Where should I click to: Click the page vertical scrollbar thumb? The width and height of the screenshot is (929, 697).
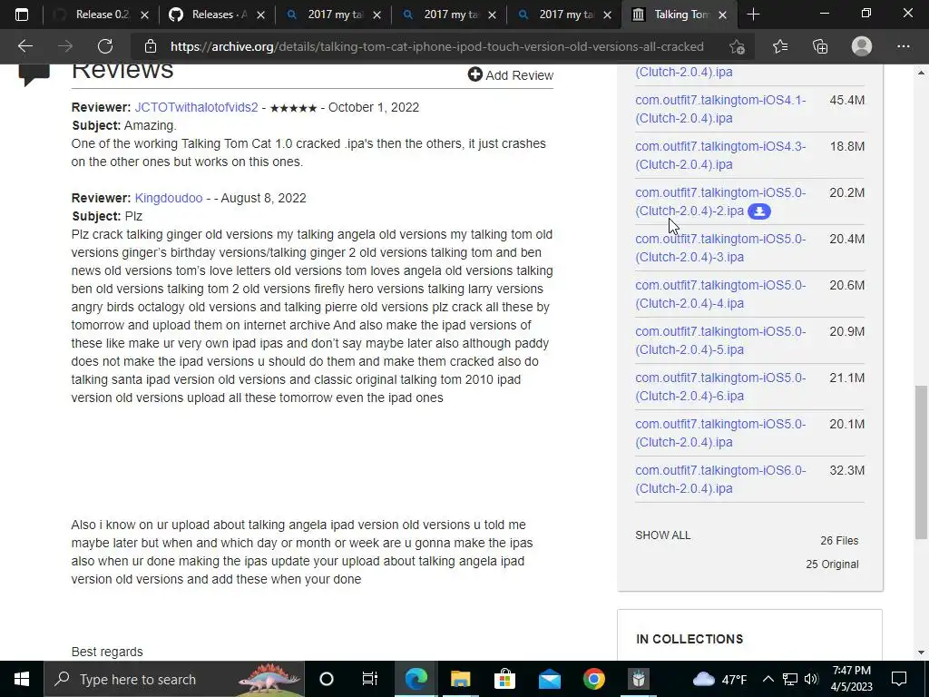(921, 462)
